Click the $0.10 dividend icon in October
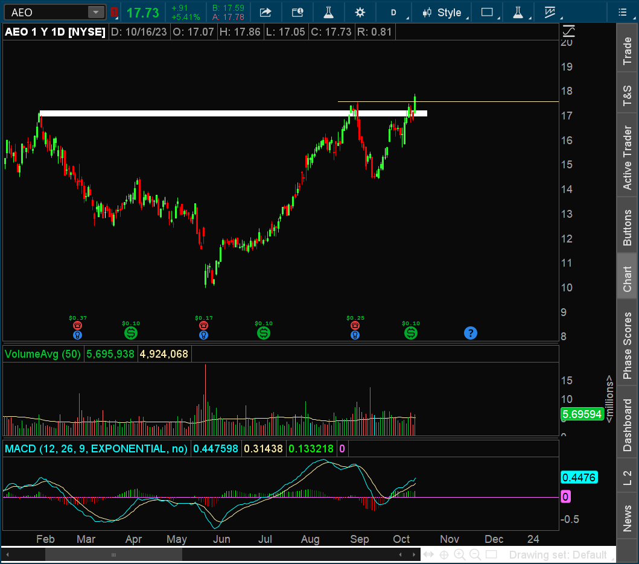 pos(411,333)
